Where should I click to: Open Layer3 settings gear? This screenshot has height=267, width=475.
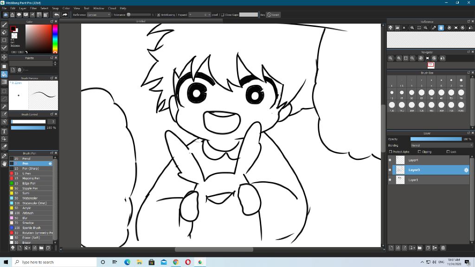(x=466, y=170)
